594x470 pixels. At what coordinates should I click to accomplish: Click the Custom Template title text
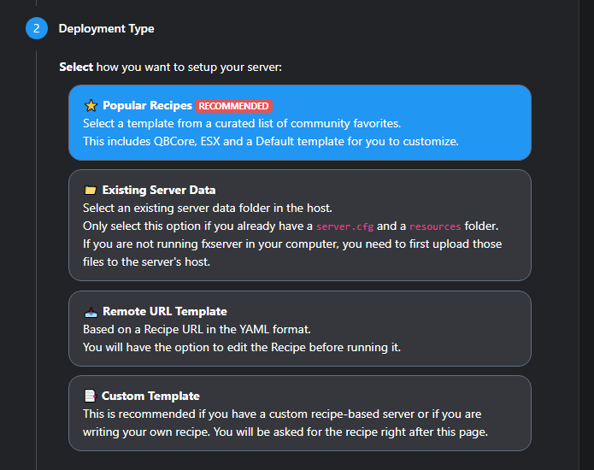point(150,396)
